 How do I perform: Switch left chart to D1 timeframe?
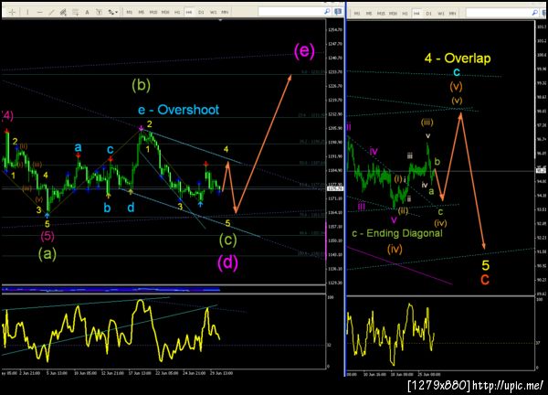pyautogui.click(x=201, y=12)
